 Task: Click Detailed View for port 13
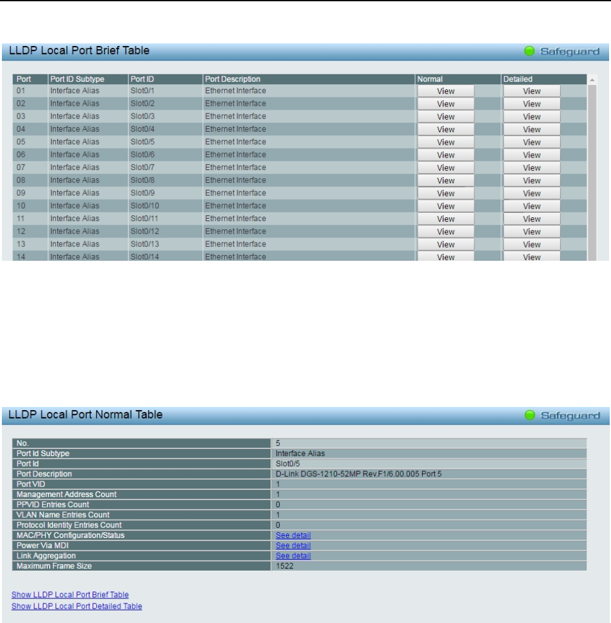(532, 244)
